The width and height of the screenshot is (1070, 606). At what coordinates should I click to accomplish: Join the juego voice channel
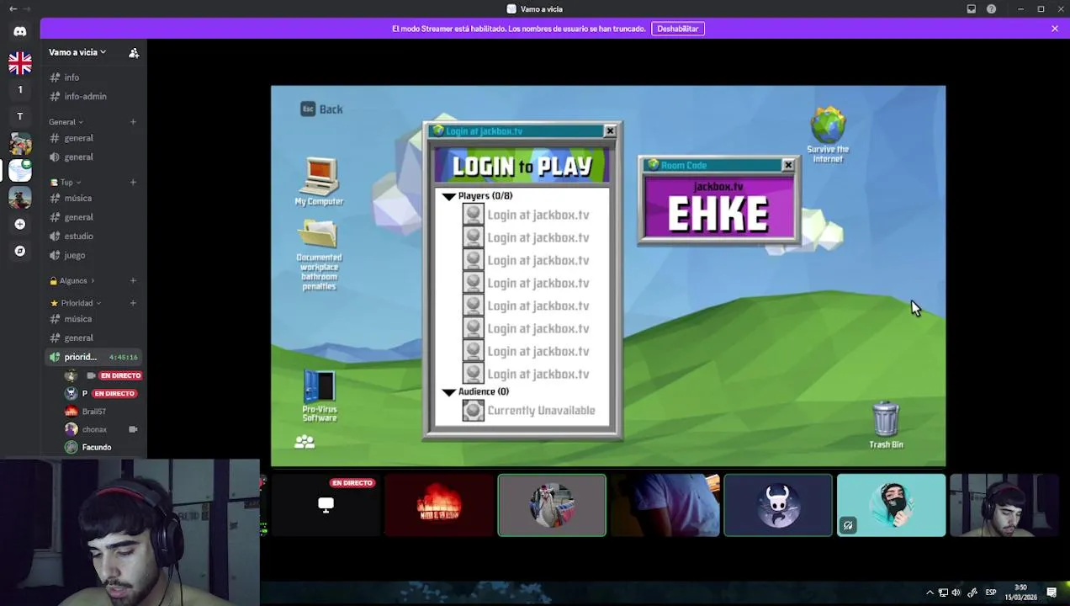point(93,255)
